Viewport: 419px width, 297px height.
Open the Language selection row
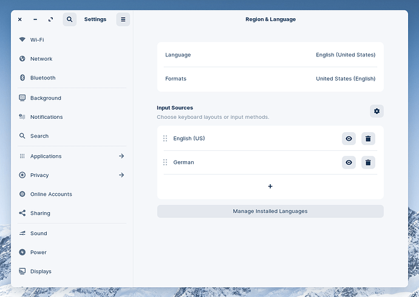[270, 55]
